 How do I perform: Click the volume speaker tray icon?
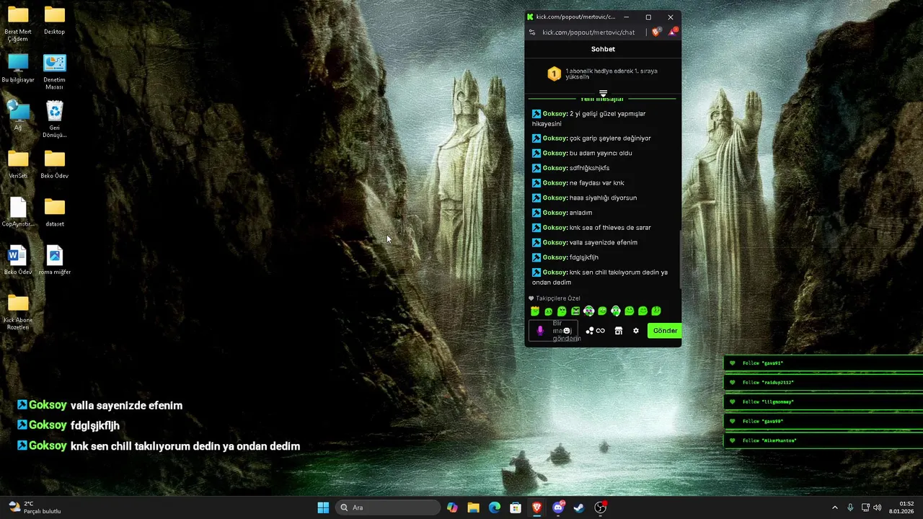click(x=878, y=507)
